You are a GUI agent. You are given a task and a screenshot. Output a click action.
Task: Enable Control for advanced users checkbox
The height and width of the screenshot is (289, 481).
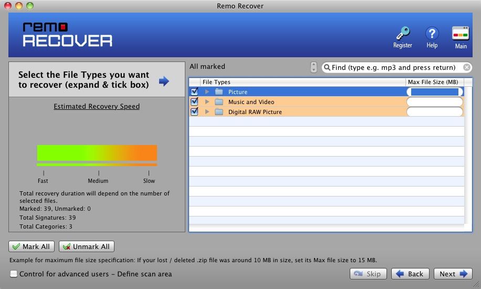(x=14, y=274)
